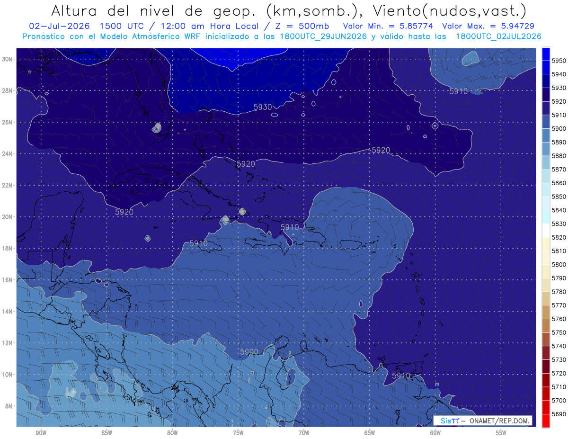Click the cream swatch between 5820 and 5810
The width and height of the screenshot is (568, 439).
tap(546, 244)
